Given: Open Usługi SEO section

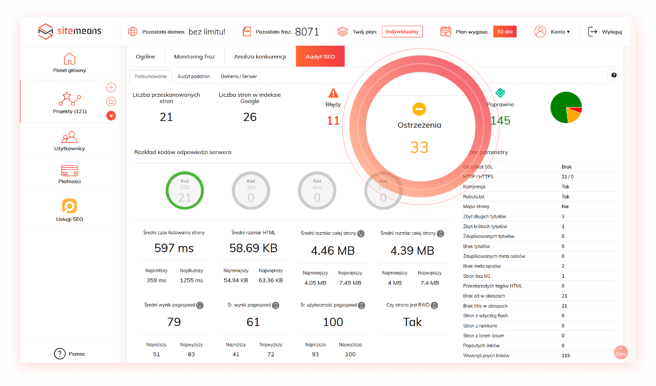Looking at the screenshot, I should [x=69, y=211].
